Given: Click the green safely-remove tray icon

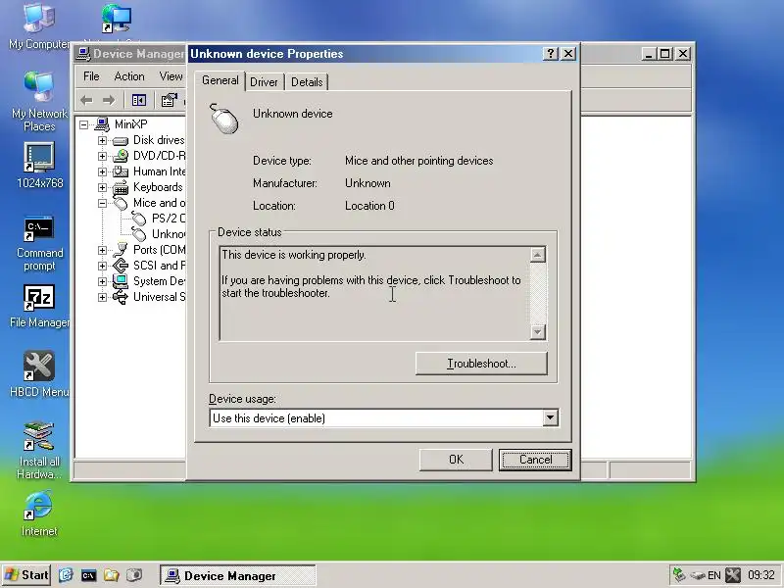Looking at the screenshot, I should (679, 575).
